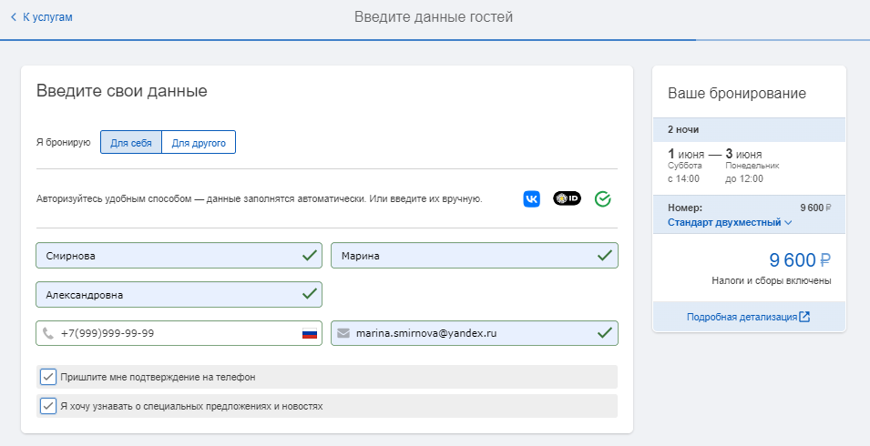This screenshot has width=870, height=446.
Task: Switch to the Для другого booking option
Action: [x=199, y=142]
